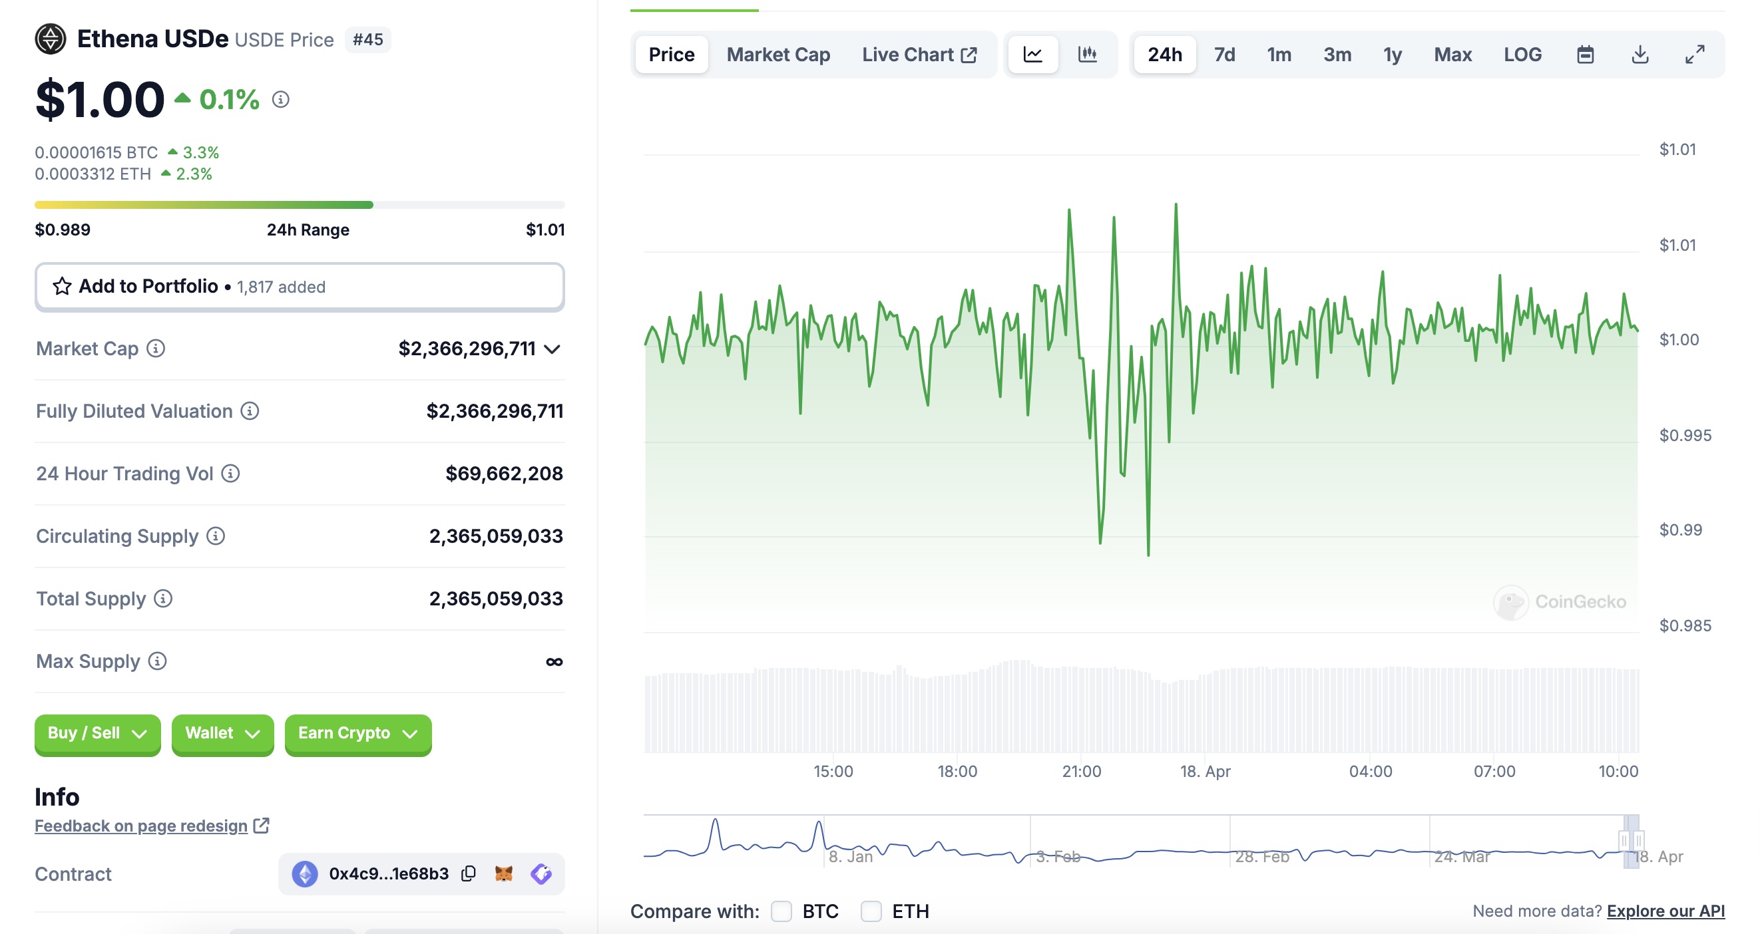Add token to MetaMask via fox icon
The height and width of the screenshot is (934, 1760).
click(503, 874)
